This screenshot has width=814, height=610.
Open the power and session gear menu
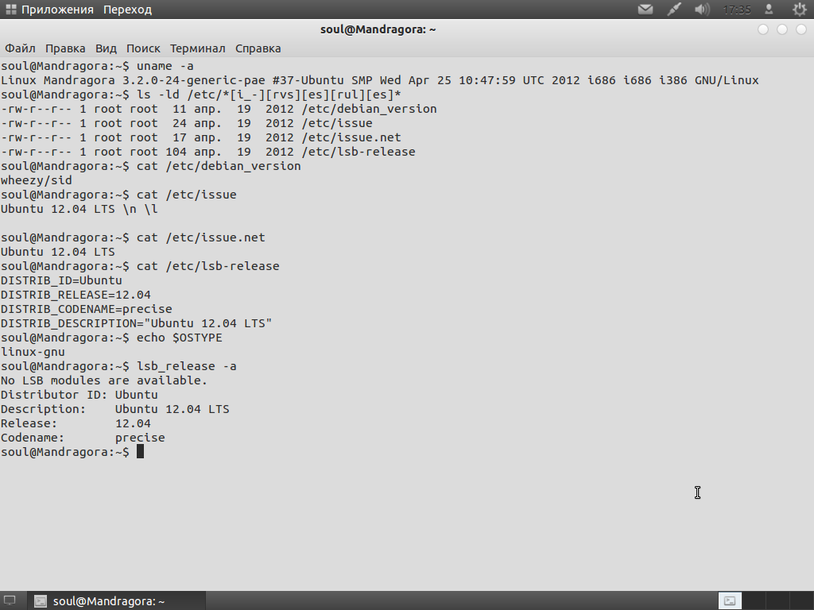coord(799,10)
